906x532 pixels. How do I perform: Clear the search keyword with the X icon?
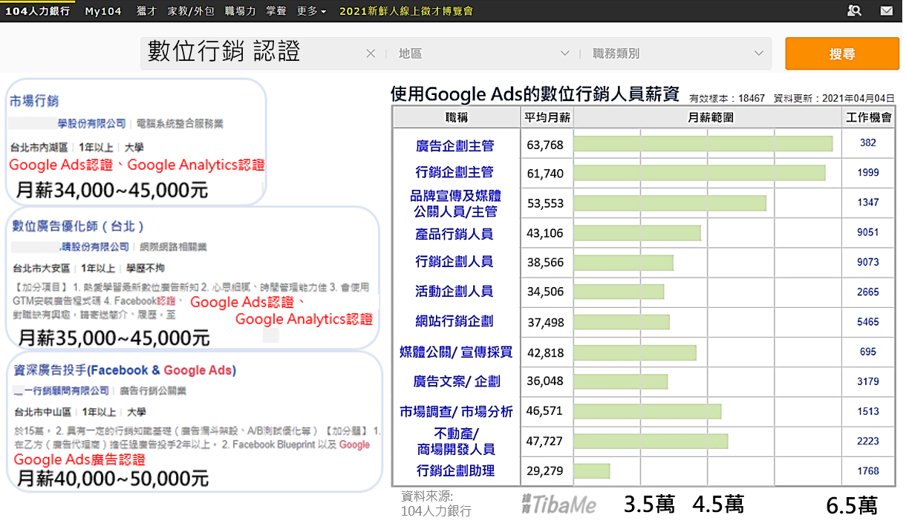pyautogui.click(x=371, y=53)
